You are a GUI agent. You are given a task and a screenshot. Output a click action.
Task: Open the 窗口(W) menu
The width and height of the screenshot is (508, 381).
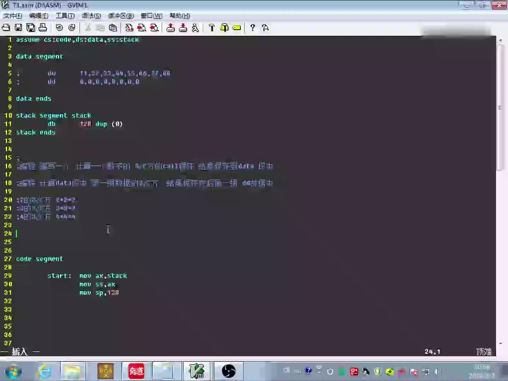[151, 16]
